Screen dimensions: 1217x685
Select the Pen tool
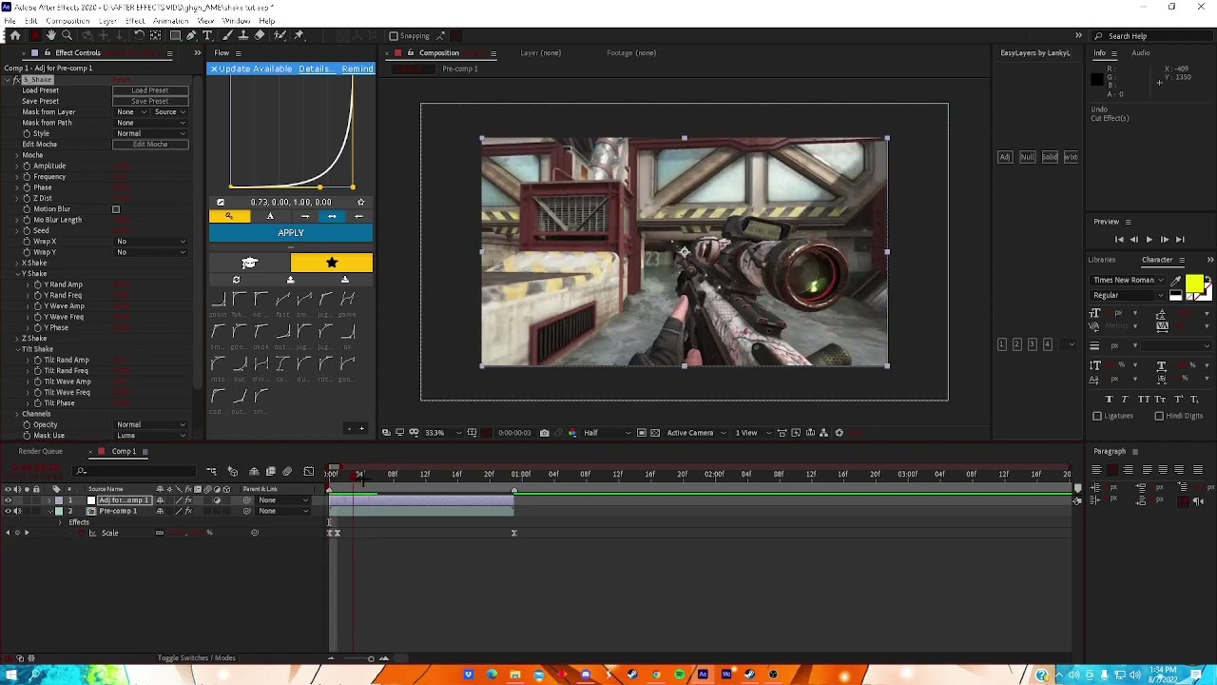coord(191,35)
